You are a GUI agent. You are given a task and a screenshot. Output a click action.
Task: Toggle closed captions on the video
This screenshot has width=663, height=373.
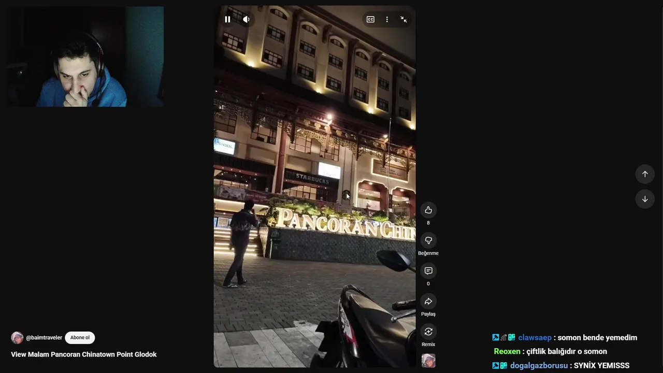pyautogui.click(x=370, y=19)
